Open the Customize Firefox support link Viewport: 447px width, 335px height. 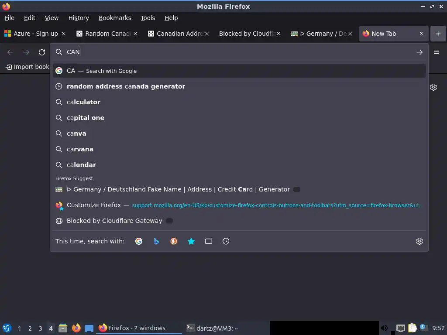(x=239, y=205)
